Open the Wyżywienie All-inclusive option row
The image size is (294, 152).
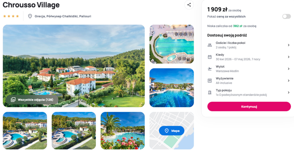[x=249, y=81]
